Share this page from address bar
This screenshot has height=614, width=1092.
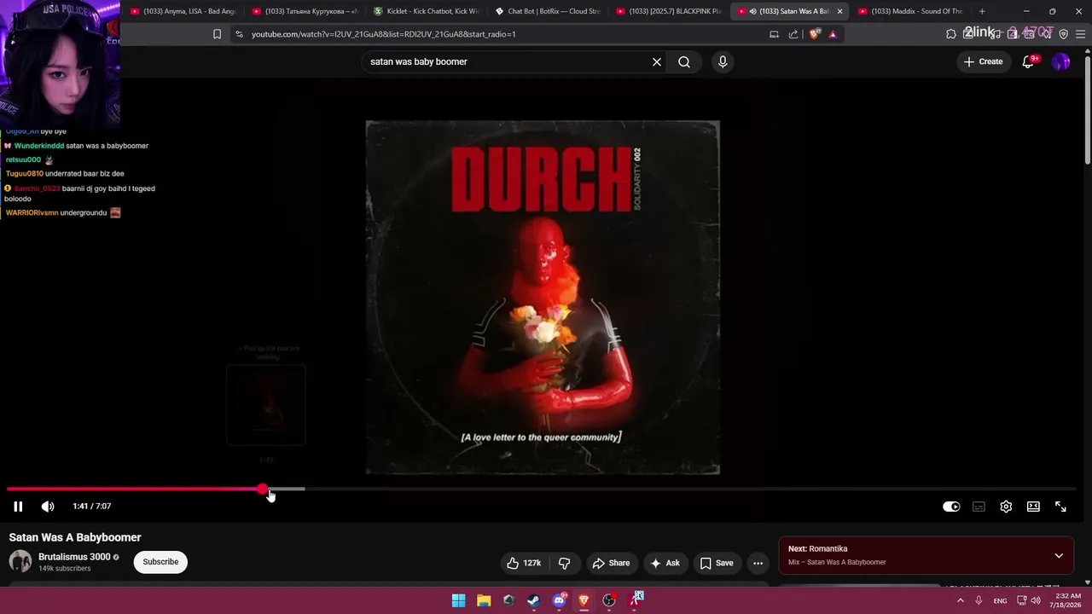[x=793, y=34]
